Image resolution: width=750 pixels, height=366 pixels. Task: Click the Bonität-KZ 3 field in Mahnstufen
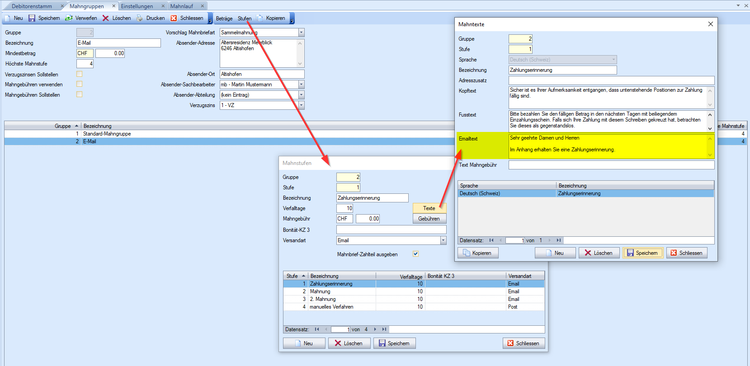[x=391, y=230]
